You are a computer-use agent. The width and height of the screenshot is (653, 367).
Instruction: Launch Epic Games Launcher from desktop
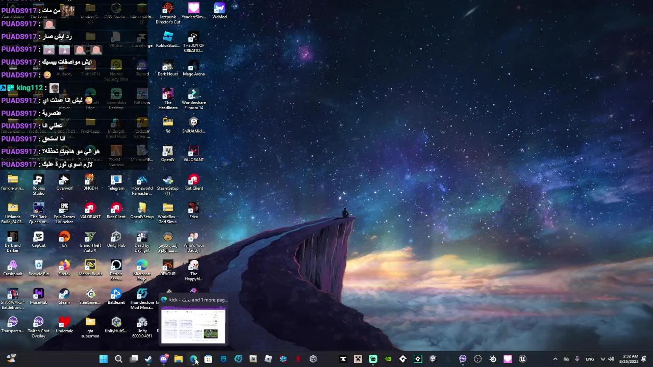click(64, 214)
